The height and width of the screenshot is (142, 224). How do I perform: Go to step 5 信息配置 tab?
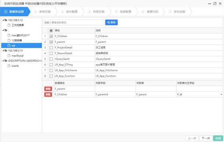coord(123,12)
